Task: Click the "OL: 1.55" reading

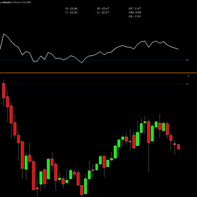Action: [135, 17]
